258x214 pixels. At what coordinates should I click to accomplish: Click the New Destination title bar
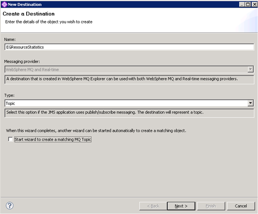(x=122, y=5)
